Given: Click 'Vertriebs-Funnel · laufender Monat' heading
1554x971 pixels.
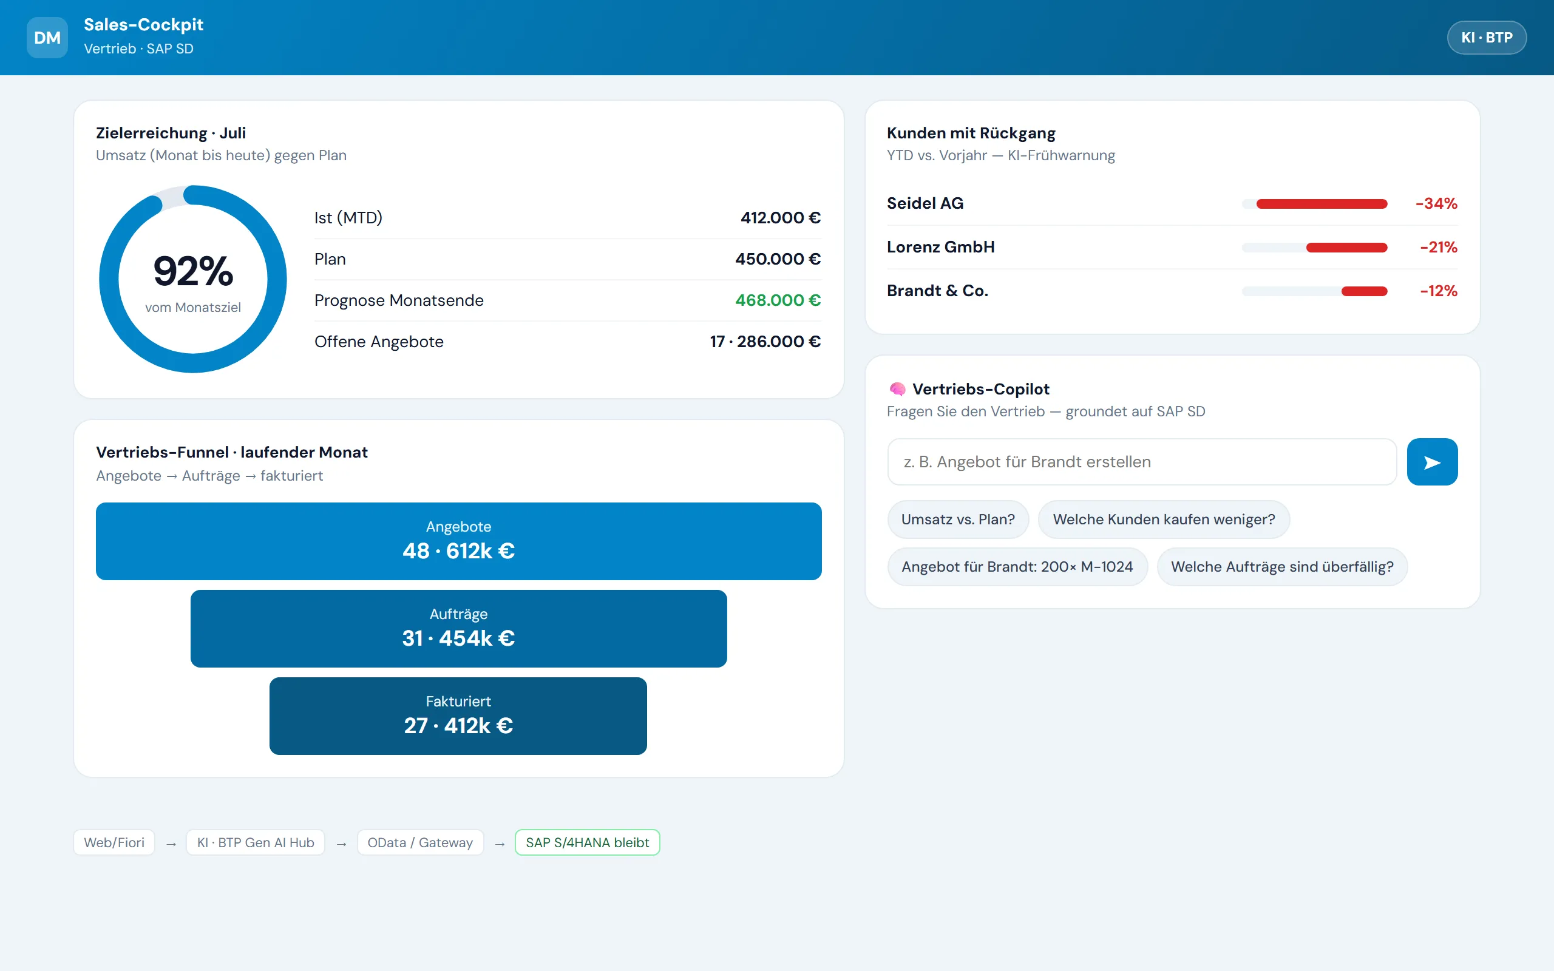Looking at the screenshot, I should 232,452.
